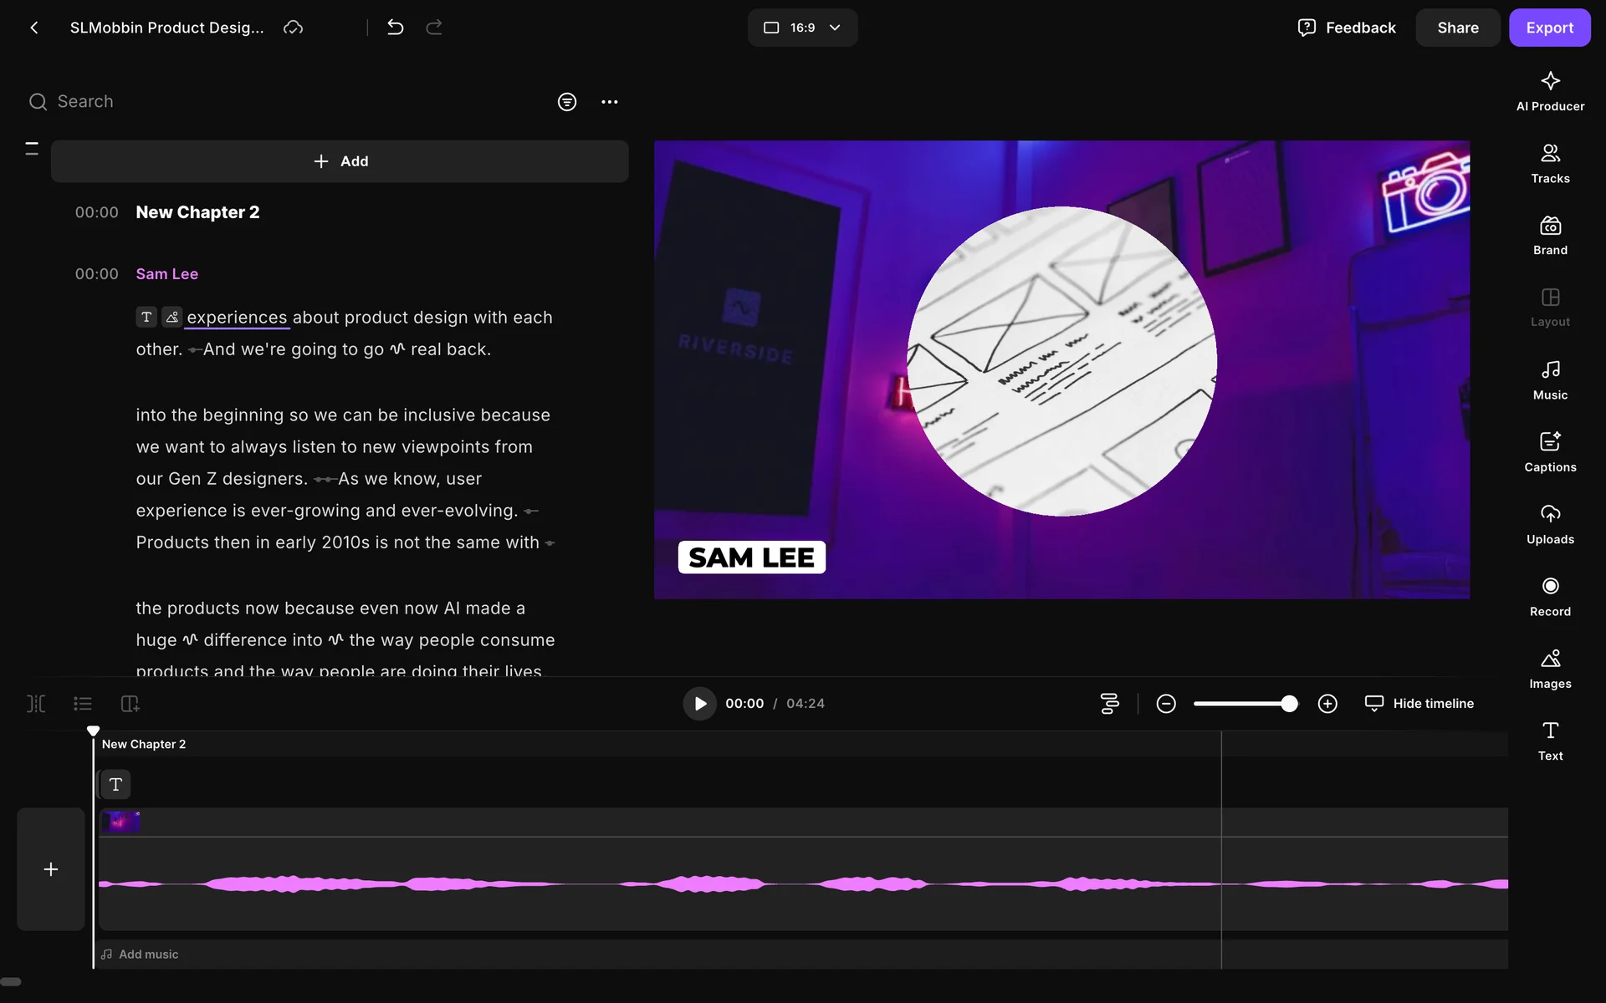Toggle the transcript filter icon
Image resolution: width=1606 pixels, height=1003 pixels.
pos(566,102)
